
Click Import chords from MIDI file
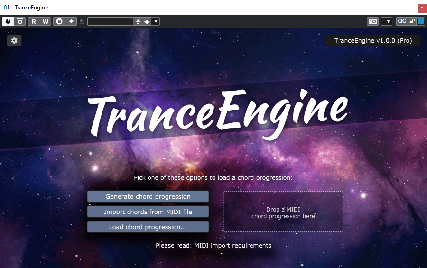coord(148,212)
